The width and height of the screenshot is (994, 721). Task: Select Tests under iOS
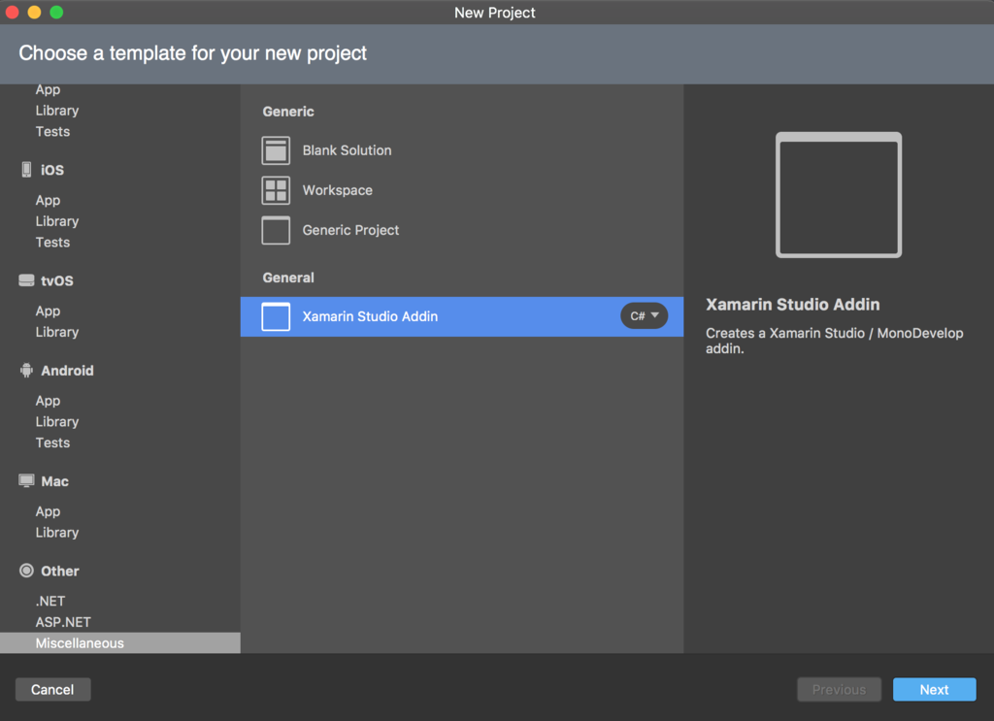tap(52, 243)
